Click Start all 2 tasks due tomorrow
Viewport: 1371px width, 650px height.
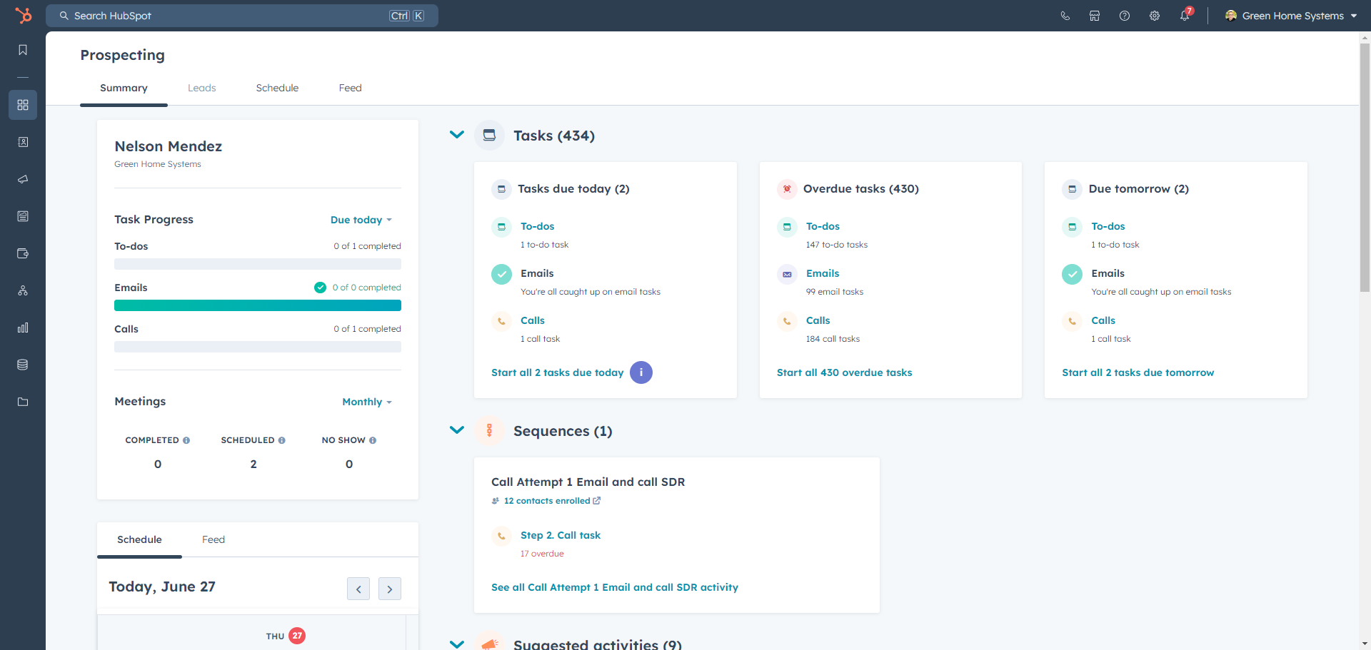coord(1138,372)
